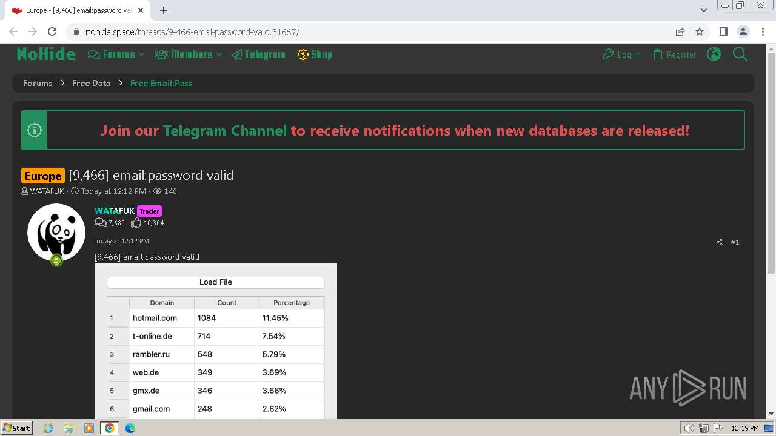Click browser Back arrow
The width and height of the screenshot is (776, 436).
click(13, 31)
